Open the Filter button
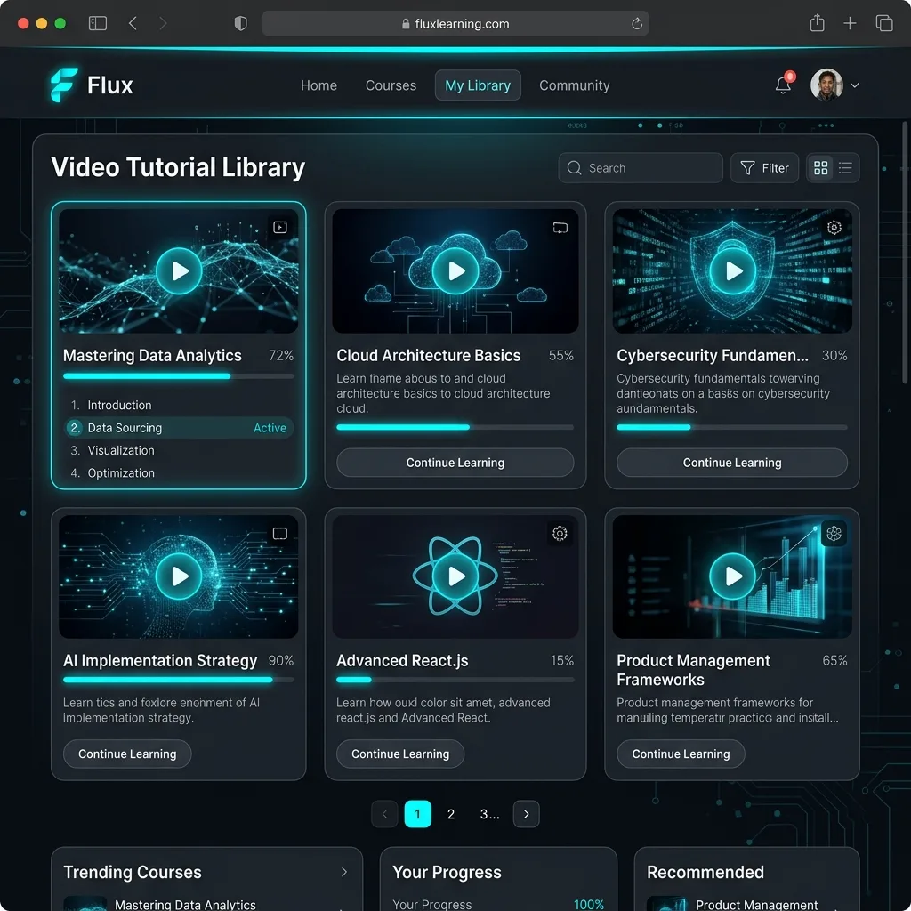The width and height of the screenshot is (911, 911). point(764,168)
